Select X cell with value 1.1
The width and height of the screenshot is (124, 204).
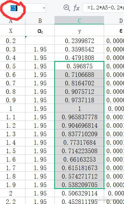click(13, 117)
